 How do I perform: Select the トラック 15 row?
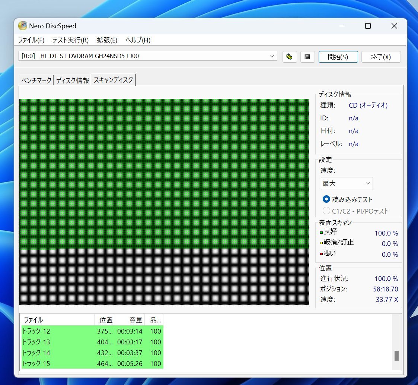click(x=92, y=363)
